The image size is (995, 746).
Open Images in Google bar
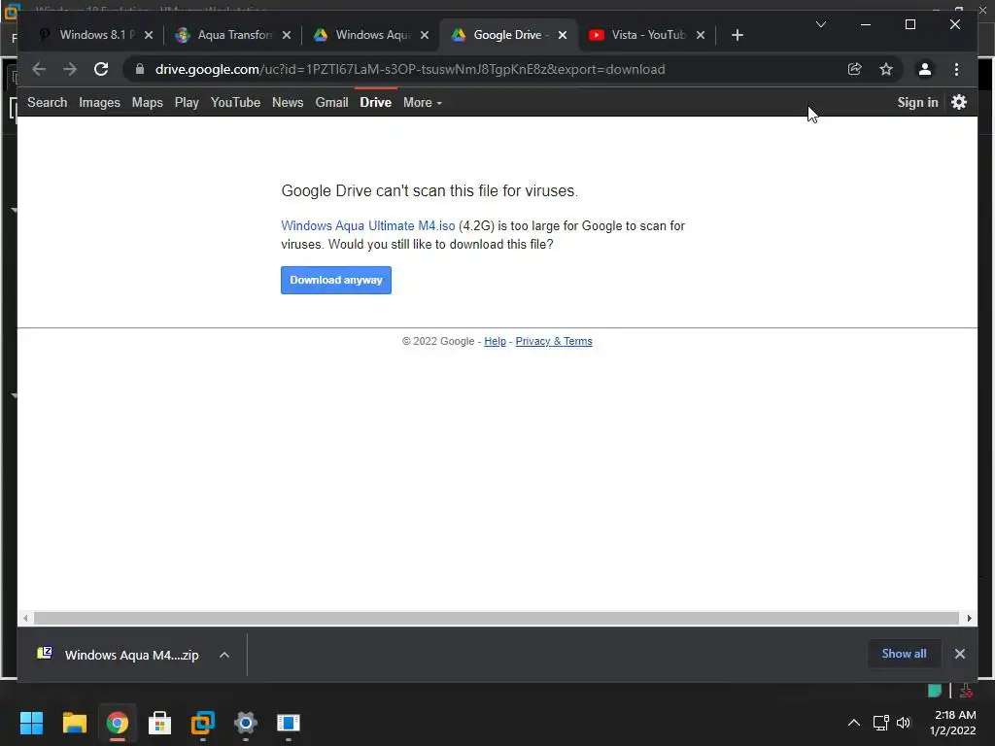(99, 102)
